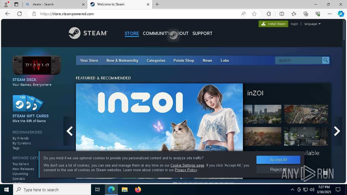The image size is (347, 195).
Task: Open browser Extensions icon
Action: 269,14
